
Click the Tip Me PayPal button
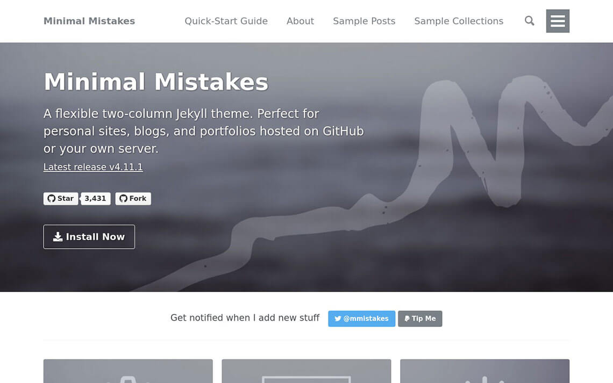pos(420,319)
